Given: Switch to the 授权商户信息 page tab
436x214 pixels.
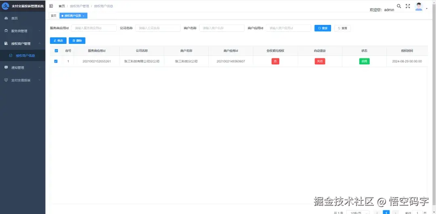Looking at the screenshot, I should coord(73,16).
